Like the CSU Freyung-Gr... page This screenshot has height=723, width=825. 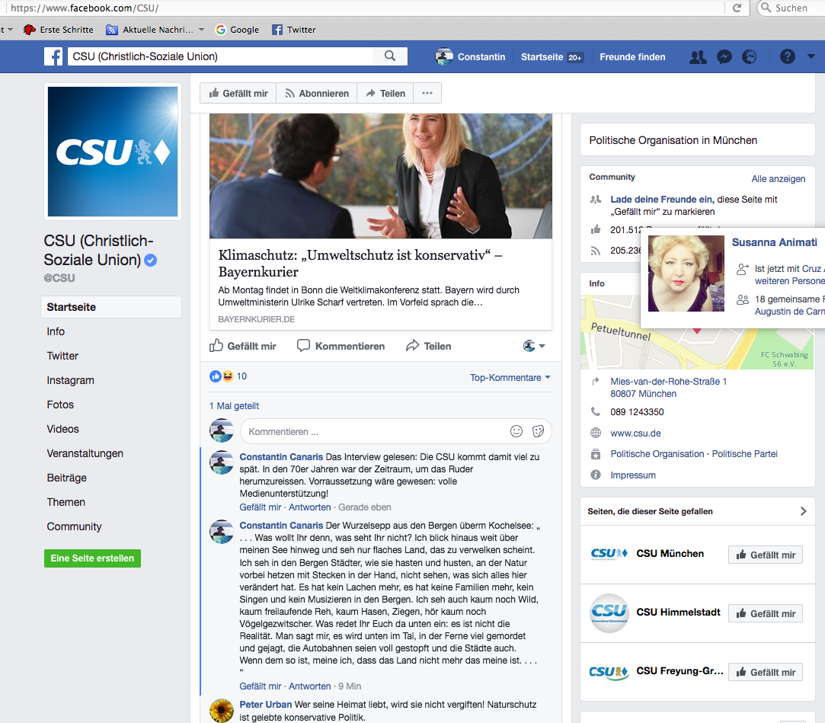click(x=766, y=673)
